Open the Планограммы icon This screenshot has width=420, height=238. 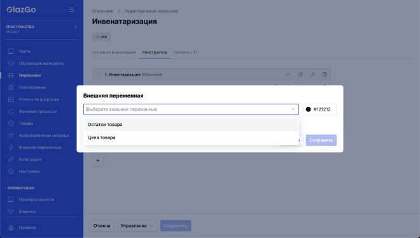[x=11, y=87]
